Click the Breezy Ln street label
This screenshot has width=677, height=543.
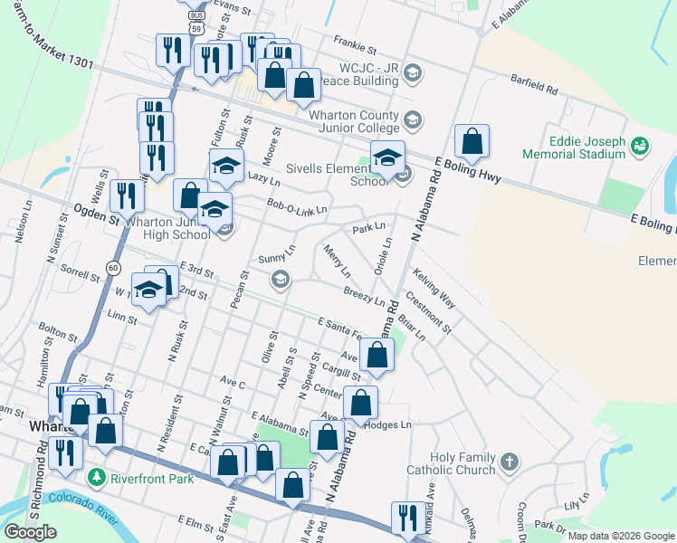click(364, 297)
